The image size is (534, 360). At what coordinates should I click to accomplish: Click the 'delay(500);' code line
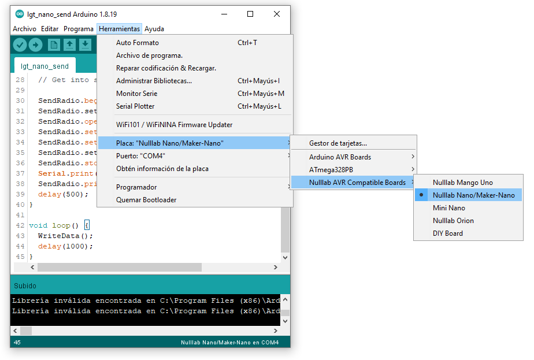tap(63, 194)
